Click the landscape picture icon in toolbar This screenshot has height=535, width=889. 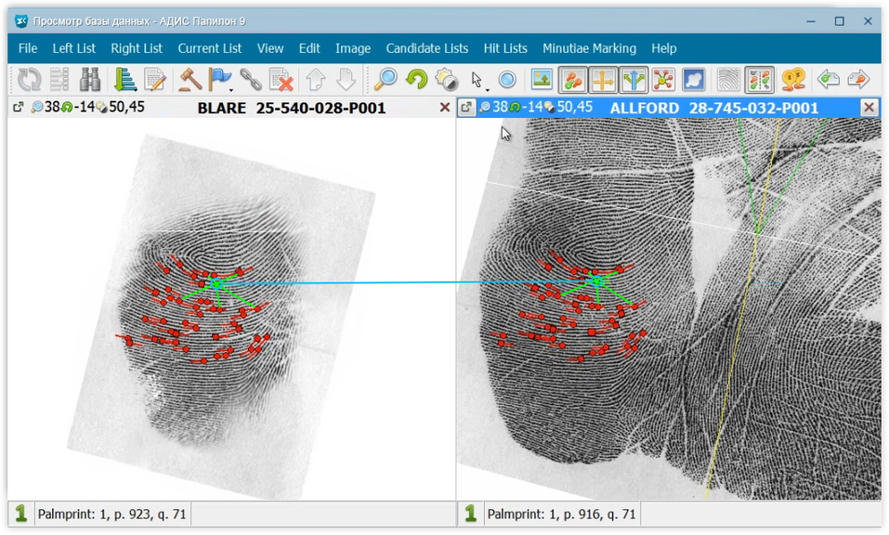542,80
